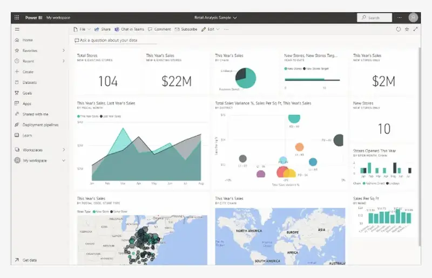Open the $2M new stores sales tile
The height and width of the screenshot is (278, 432).
click(383, 73)
